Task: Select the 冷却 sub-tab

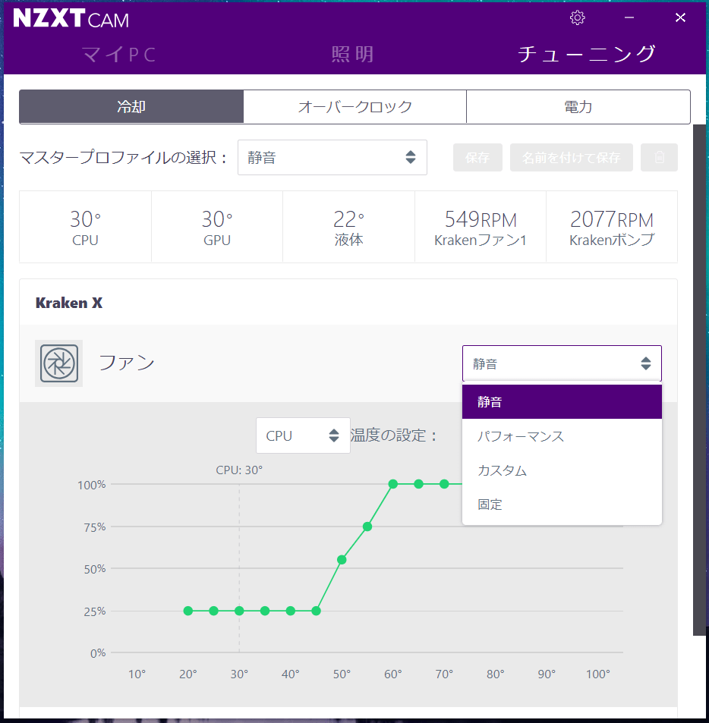Action: pos(131,107)
